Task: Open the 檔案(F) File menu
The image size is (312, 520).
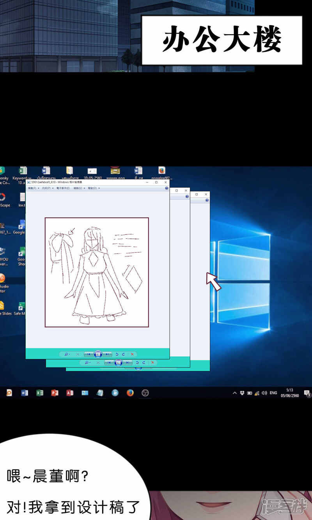Action: [33, 188]
